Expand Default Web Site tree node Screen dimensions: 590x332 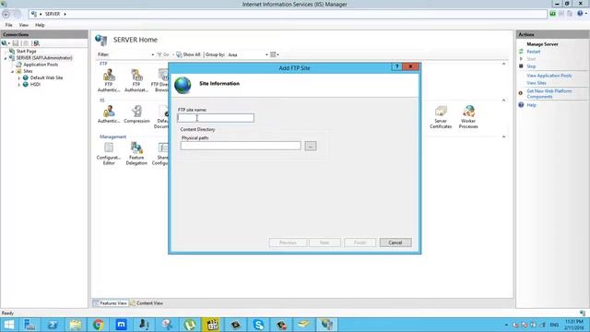pyautogui.click(x=18, y=78)
